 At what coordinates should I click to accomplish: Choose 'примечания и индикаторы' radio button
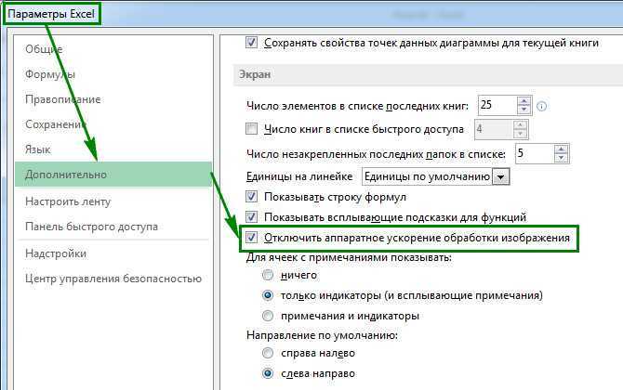point(268,316)
